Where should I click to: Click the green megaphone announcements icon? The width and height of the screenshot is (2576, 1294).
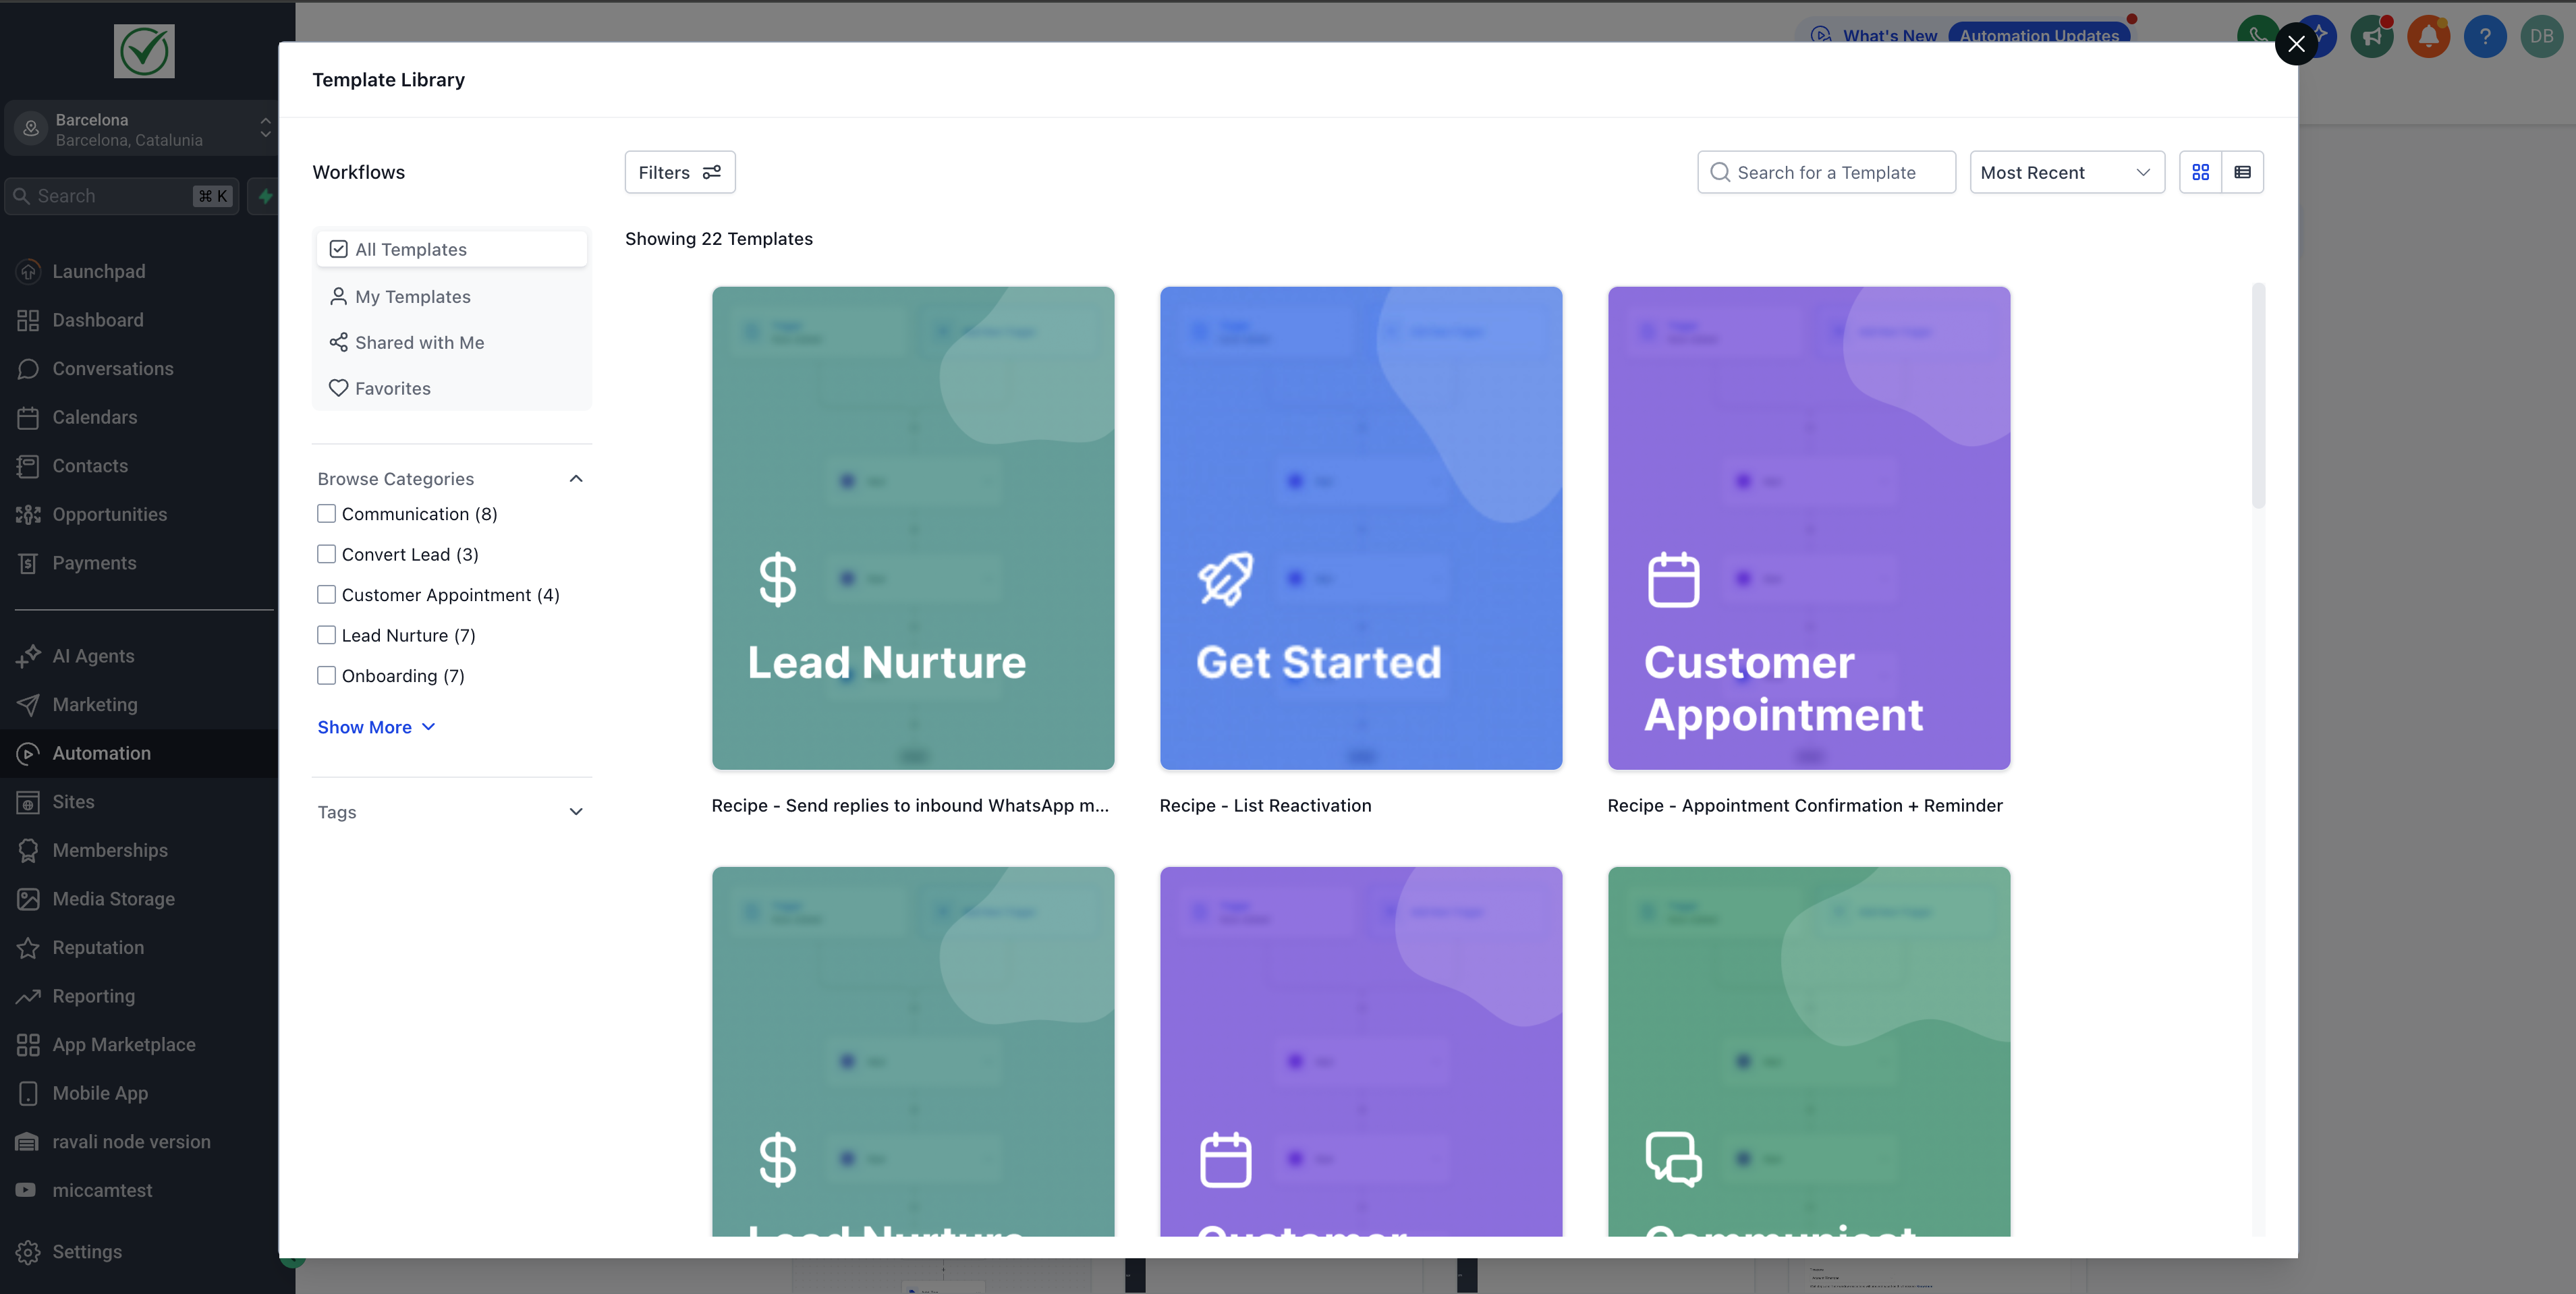click(x=2372, y=37)
